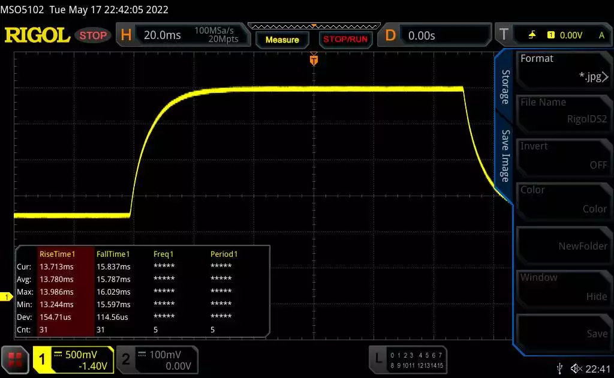Screen dimensions: 614x378
Task: Select the Save Image side tab
Action: click(x=505, y=156)
